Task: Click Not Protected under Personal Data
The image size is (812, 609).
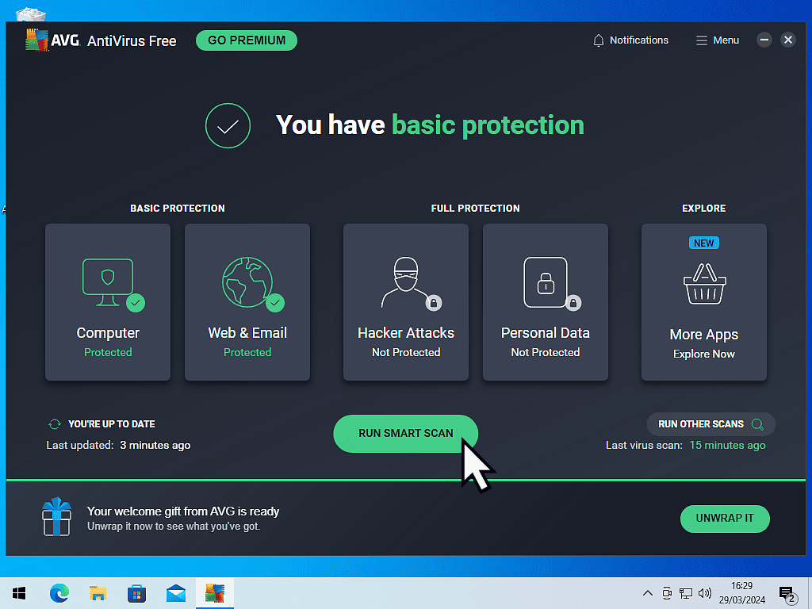Action: 546,352
